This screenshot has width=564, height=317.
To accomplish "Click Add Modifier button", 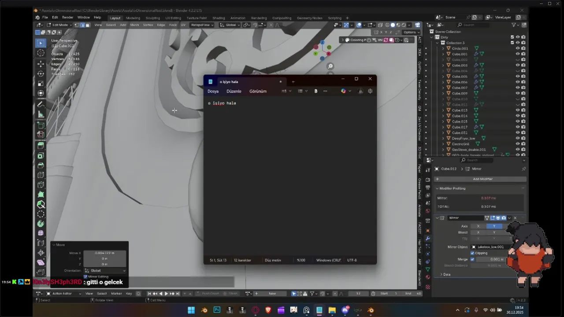I will [480, 179].
